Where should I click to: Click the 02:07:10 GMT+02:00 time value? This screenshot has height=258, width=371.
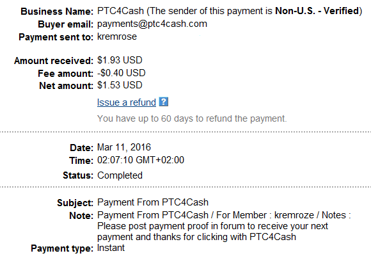pyautogui.click(x=141, y=160)
